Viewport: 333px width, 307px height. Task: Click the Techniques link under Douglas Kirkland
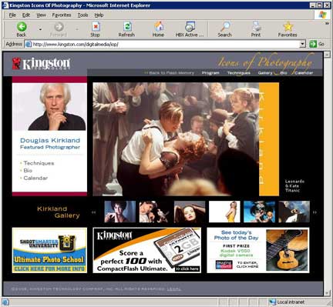pos(39,163)
